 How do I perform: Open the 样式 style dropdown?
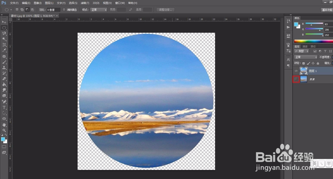click(x=99, y=10)
